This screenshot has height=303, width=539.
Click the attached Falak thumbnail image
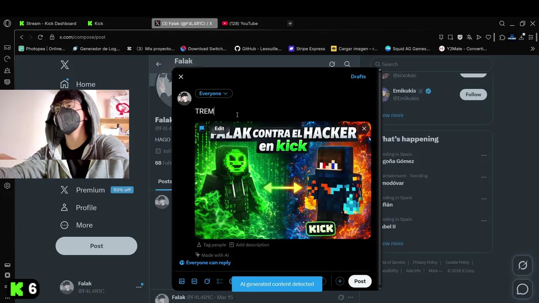click(x=283, y=181)
